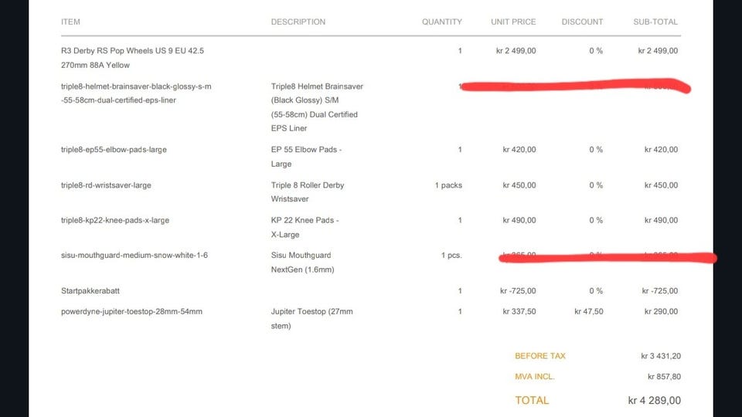
Task: Select the triple8-kp22-knee-pads-x-large item
Action: click(x=115, y=220)
